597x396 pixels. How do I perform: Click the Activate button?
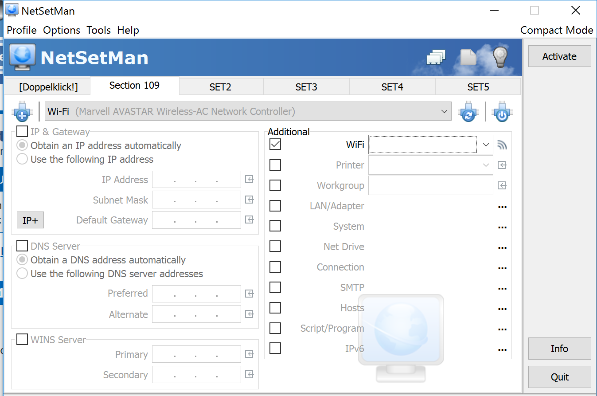(559, 56)
